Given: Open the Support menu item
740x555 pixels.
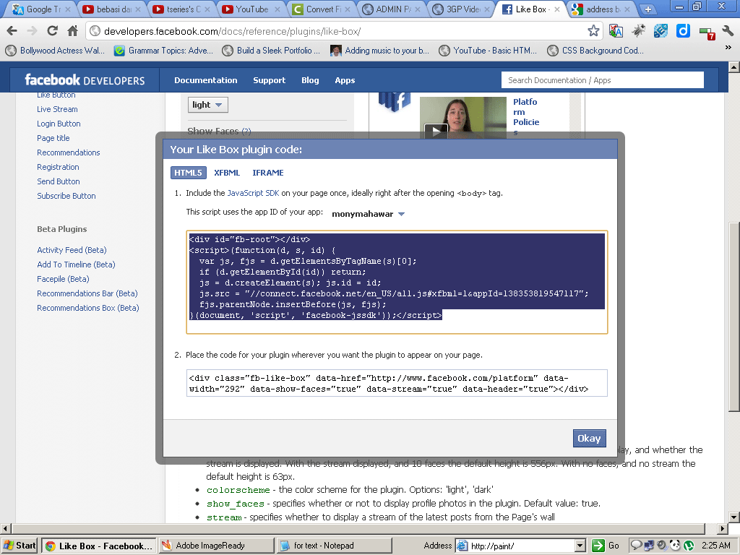Looking at the screenshot, I should click(269, 80).
